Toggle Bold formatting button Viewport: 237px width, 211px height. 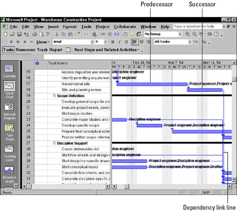[x=113, y=42]
